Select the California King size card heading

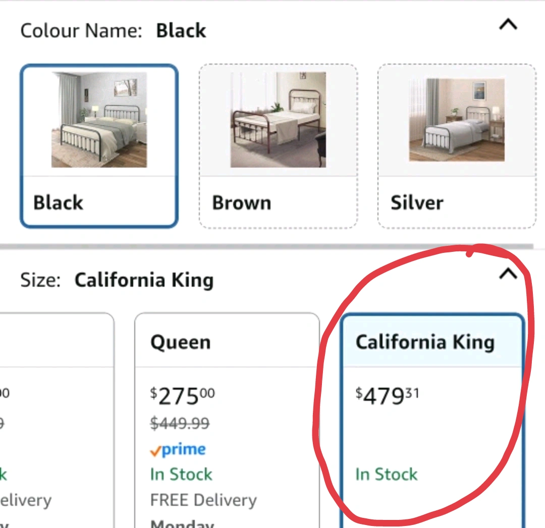425,342
